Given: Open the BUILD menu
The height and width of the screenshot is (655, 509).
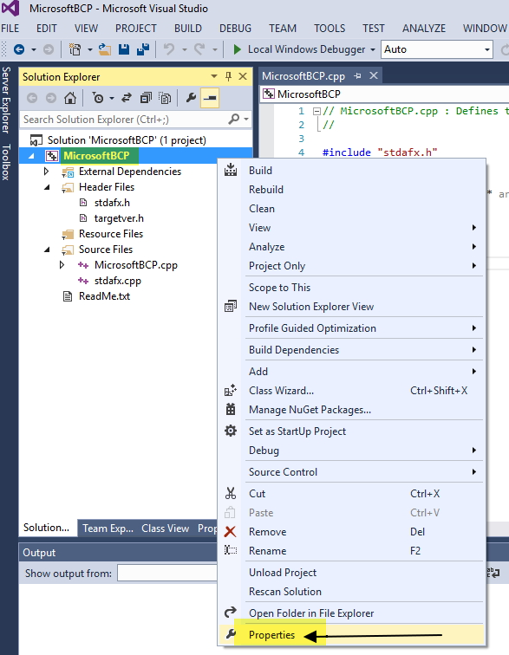Looking at the screenshot, I should 188,29.
